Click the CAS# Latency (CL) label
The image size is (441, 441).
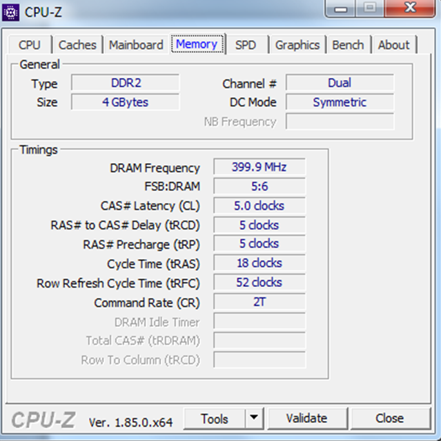pyautogui.click(x=150, y=206)
